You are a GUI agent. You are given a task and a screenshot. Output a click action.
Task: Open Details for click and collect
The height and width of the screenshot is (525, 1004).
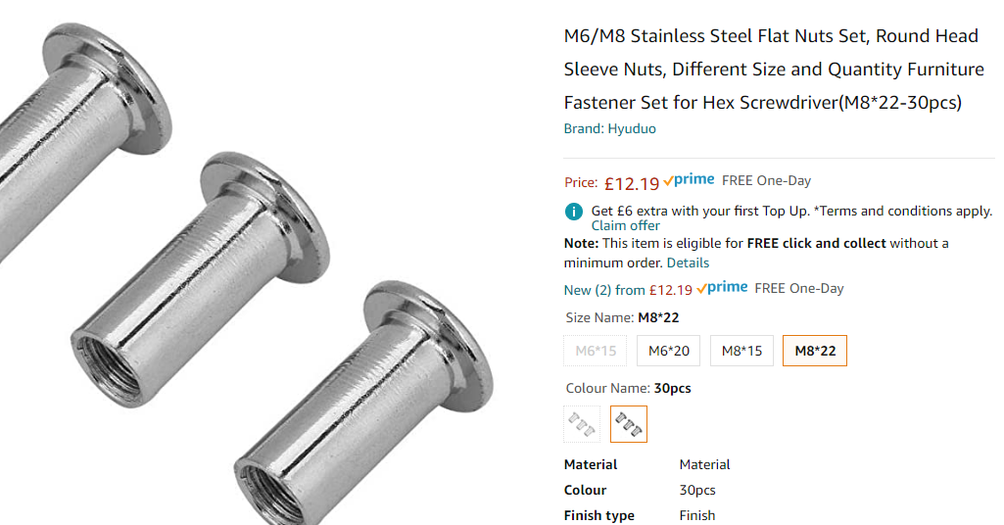(688, 262)
